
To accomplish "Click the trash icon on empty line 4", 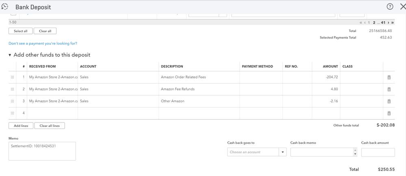I will [389, 113].
